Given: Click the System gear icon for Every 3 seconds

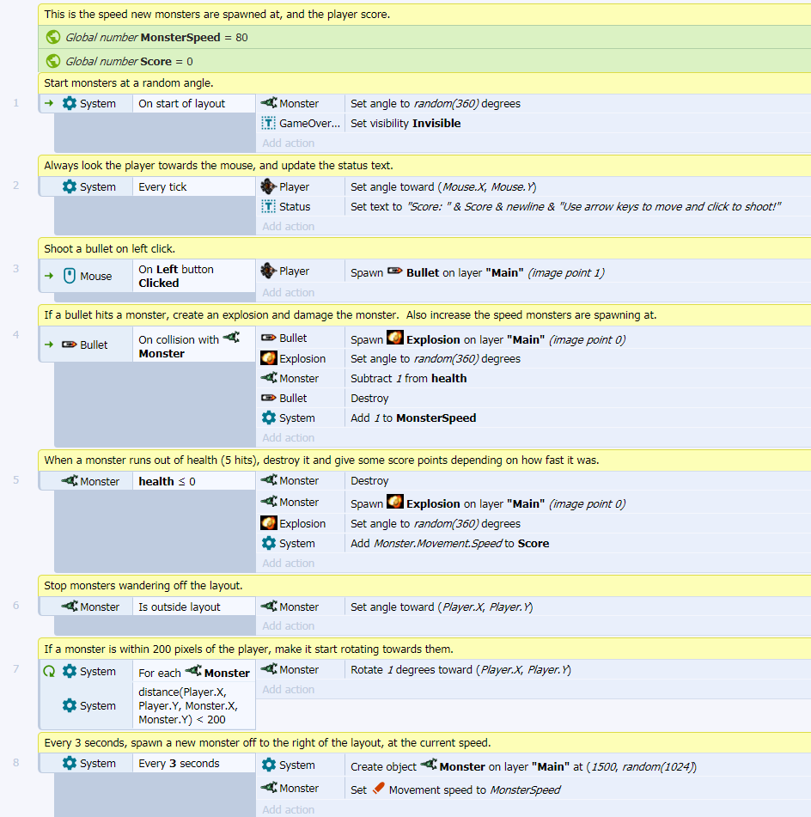Looking at the screenshot, I should 70,763.
